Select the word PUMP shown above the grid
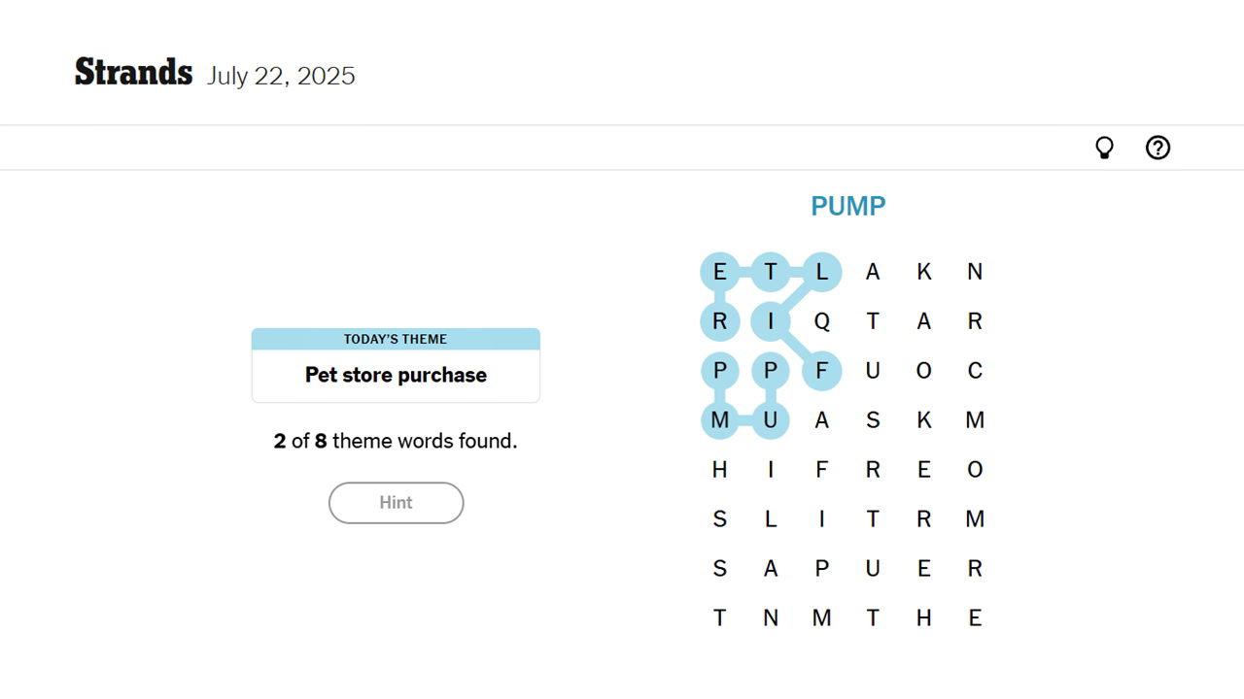Screen dimensions: 1244x699 tap(847, 206)
